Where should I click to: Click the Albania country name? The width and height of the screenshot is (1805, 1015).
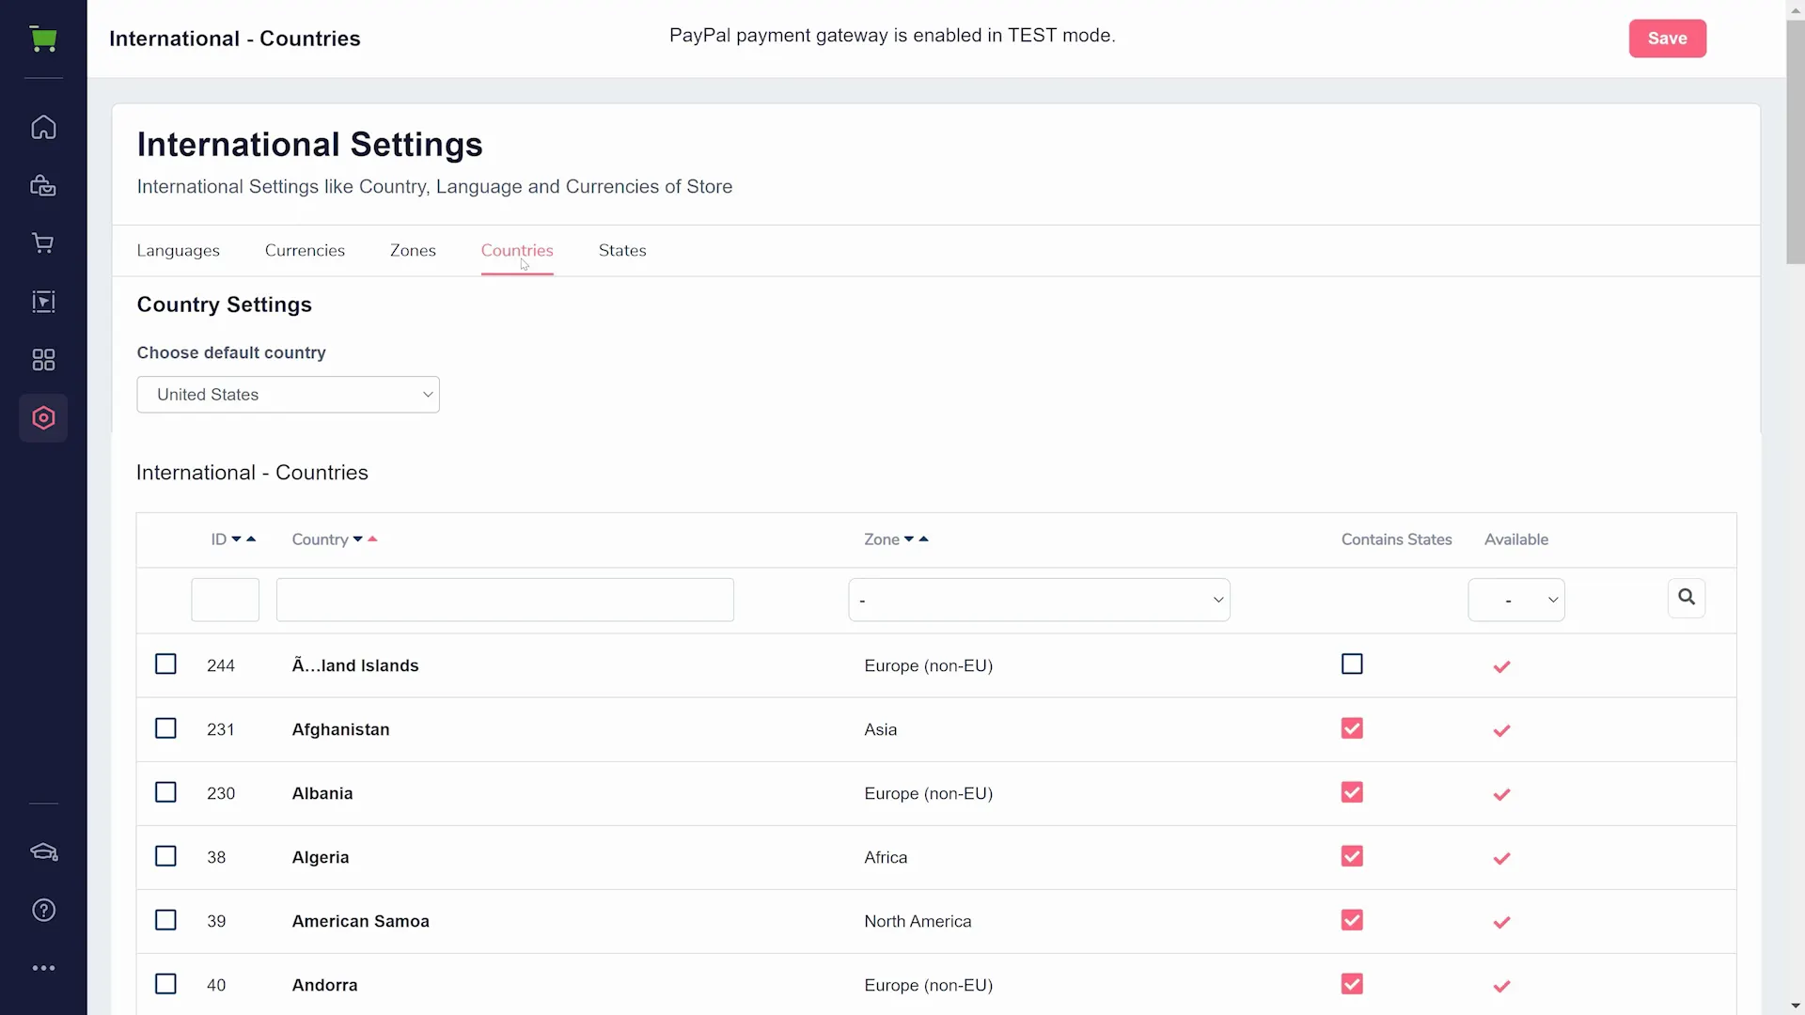(x=322, y=793)
